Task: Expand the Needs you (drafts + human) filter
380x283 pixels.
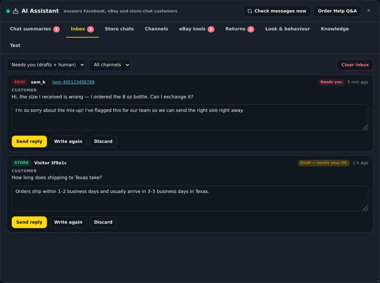Action: (x=46, y=65)
